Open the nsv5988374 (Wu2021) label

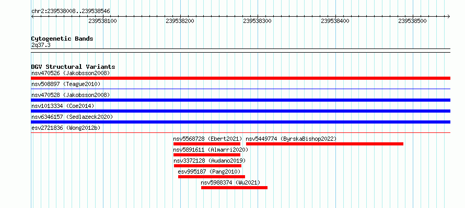(x=230, y=183)
